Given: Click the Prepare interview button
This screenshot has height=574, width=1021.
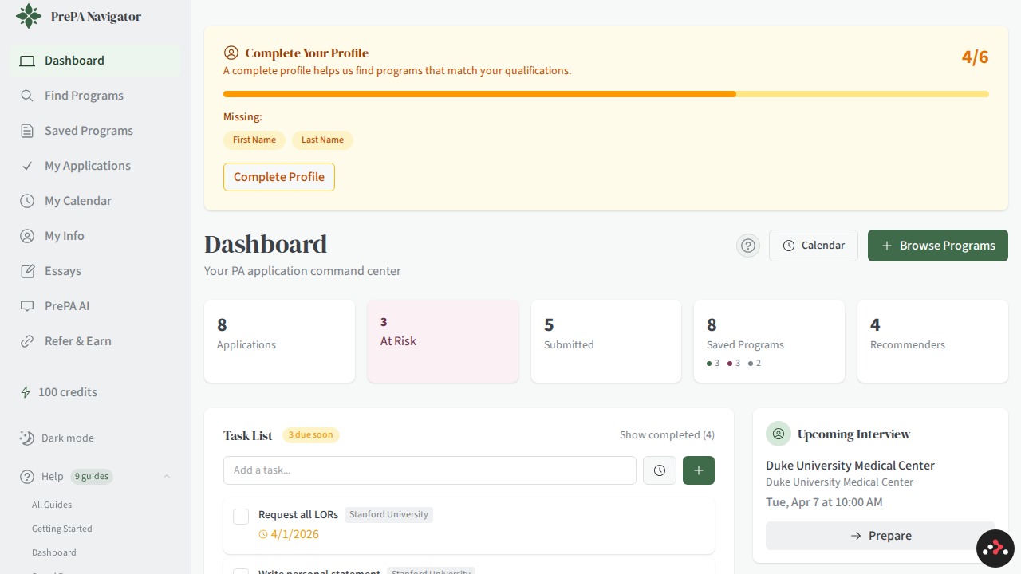Looking at the screenshot, I should [x=881, y=536].
